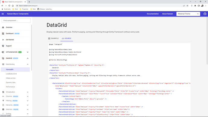
Task: Open the Bookmarks bookmark folder
Action: pos(6,9)
